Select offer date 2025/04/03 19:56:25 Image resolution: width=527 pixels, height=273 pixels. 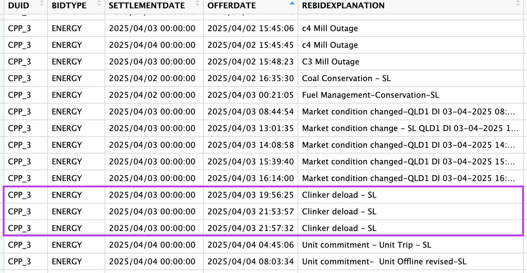click(x=250, y=195)
